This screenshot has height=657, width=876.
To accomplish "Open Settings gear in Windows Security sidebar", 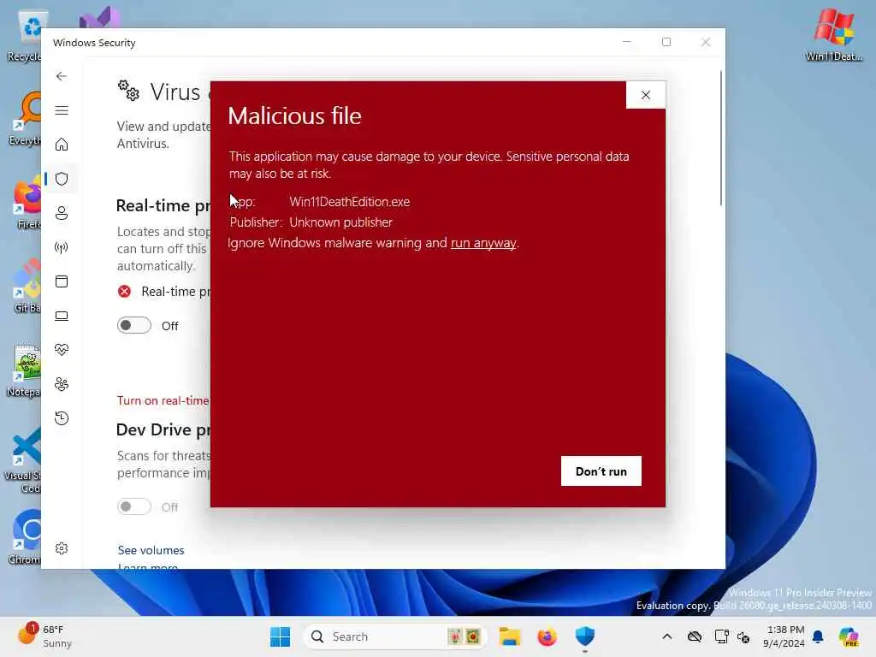I will (62, 548).
